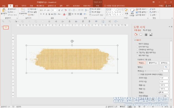Image resolution: width=174 pixels, height=108 pixels.
Task: Click the Copy (복사) button
Action: point(11,12)
